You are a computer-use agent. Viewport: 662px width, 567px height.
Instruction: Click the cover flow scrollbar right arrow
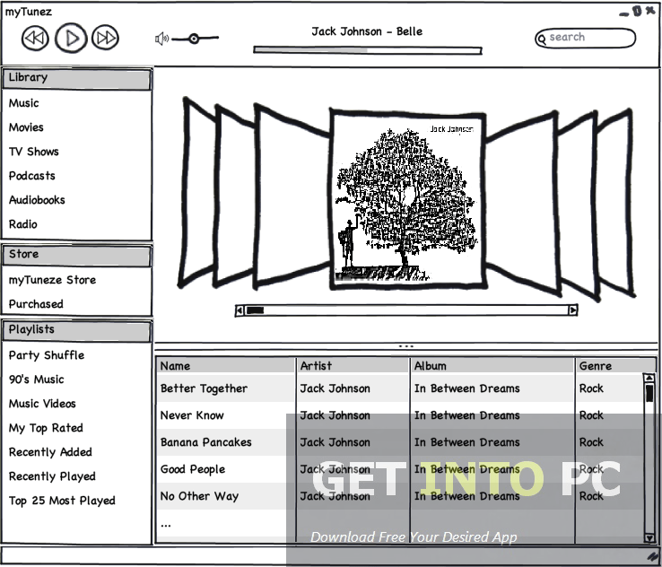click(573, 310)
